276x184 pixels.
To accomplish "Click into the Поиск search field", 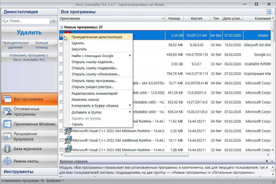I will 29,21.
